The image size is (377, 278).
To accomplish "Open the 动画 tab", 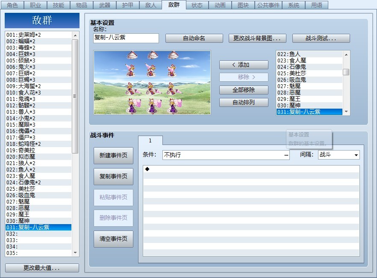I will pos(220,5).
